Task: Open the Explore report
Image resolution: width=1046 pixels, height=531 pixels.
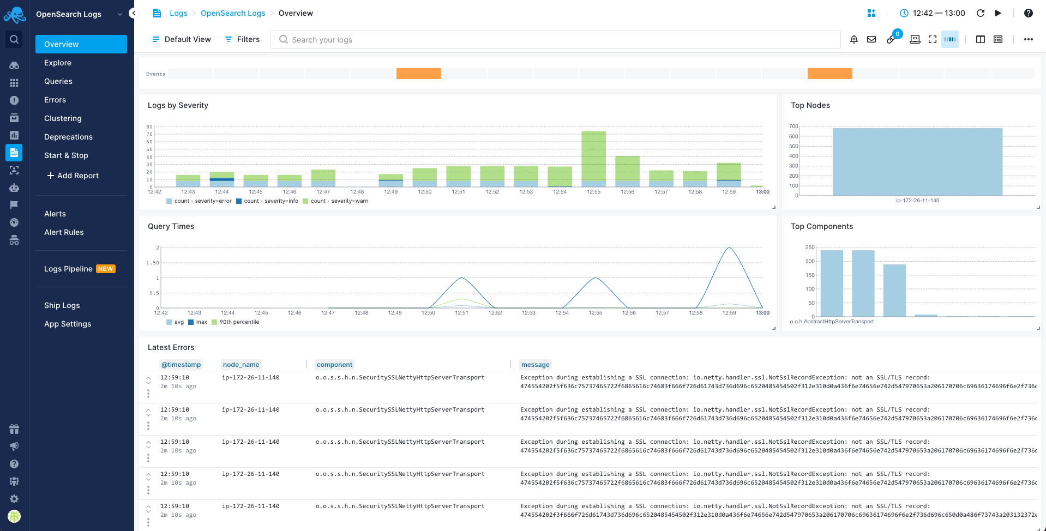Action: coord(58,63)
